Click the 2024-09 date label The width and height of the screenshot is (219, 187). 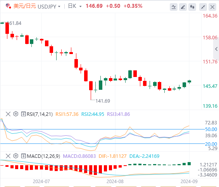coord(189,182)
